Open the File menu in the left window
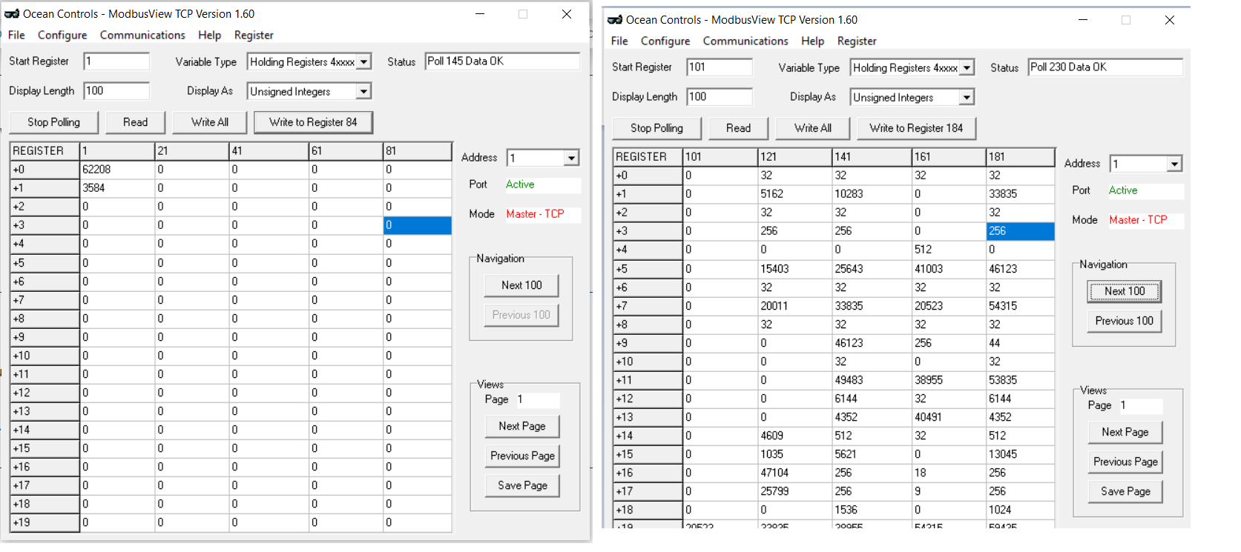Screen dimensions: 1241x552 (x=16, y=35)
